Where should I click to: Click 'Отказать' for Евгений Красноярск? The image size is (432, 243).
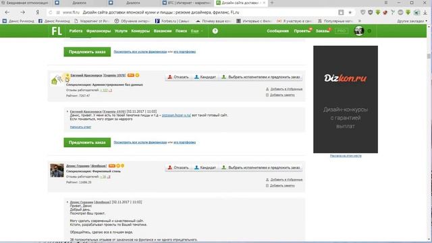coord(178,77)
